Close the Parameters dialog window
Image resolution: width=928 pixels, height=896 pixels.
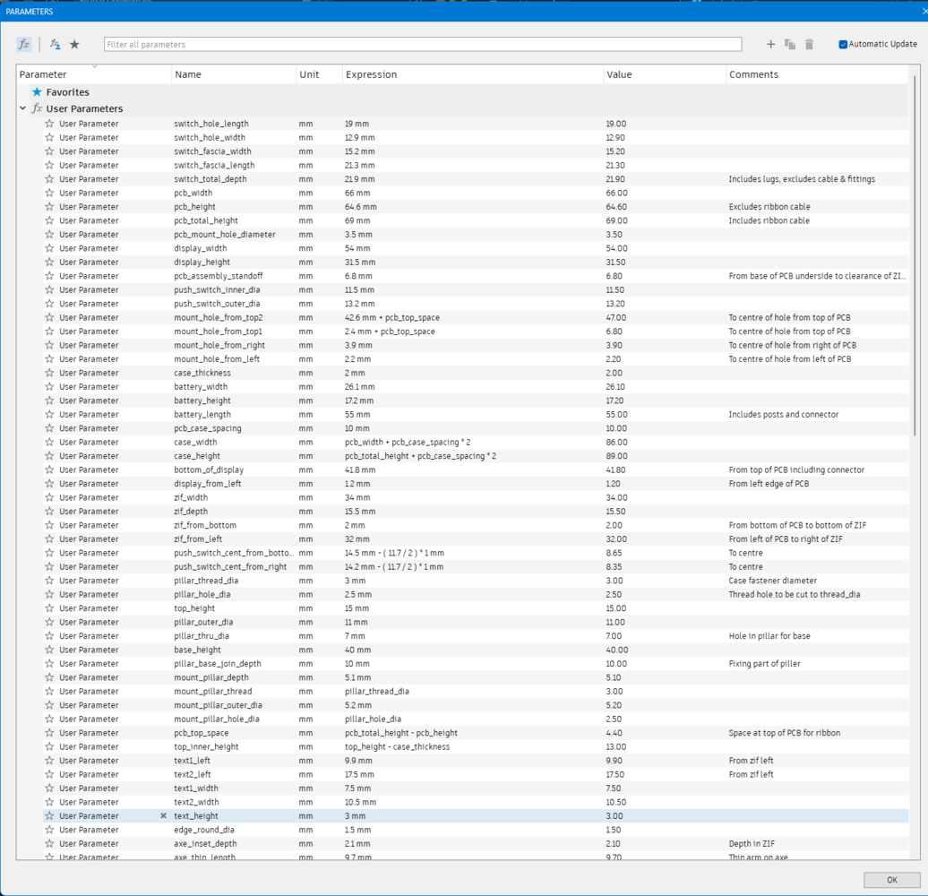coord(924,12)
